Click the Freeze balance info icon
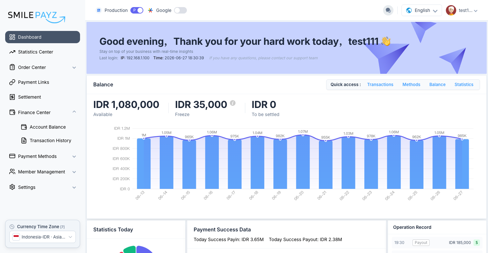 coord(233,103)
